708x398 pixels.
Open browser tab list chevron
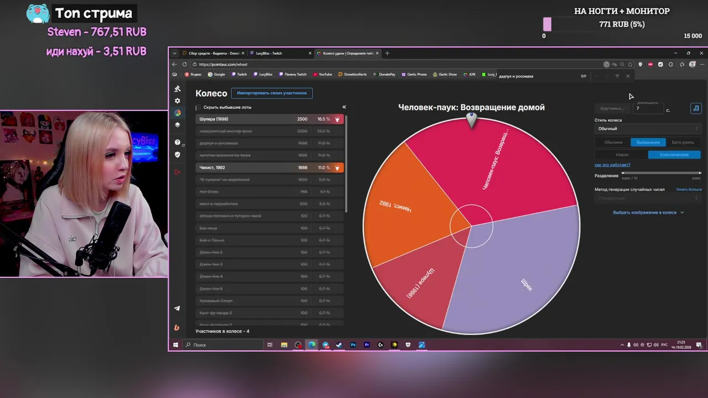coord(175,53)
